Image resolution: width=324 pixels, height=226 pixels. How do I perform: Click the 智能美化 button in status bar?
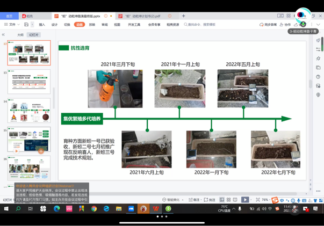171,200
